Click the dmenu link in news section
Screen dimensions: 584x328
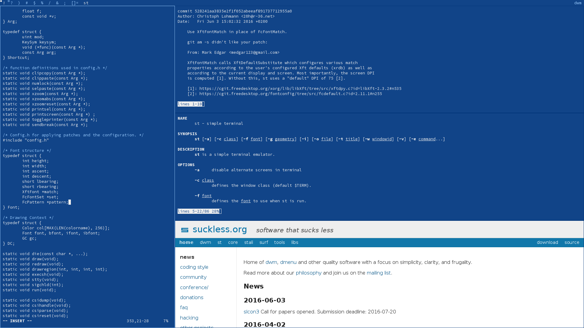[x=289, y=262]
